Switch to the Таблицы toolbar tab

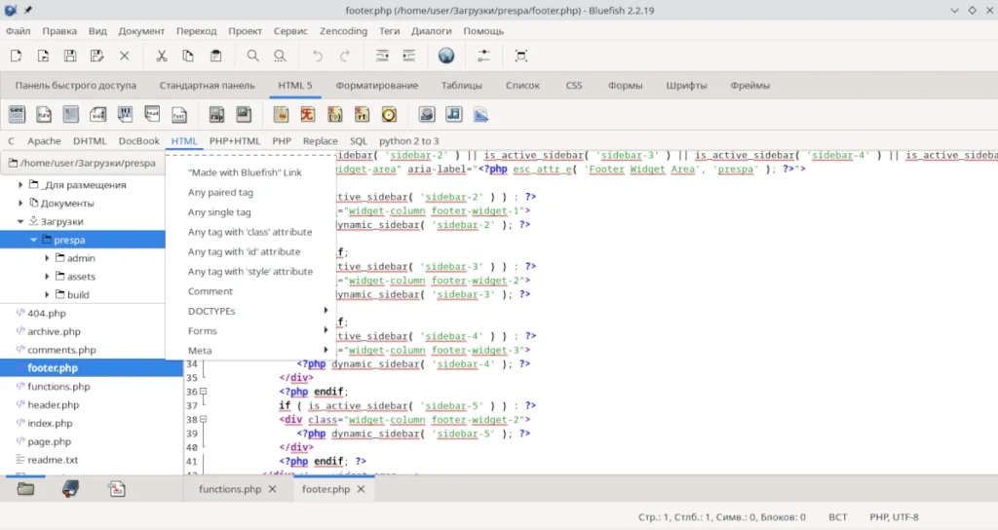click(461, 86)
